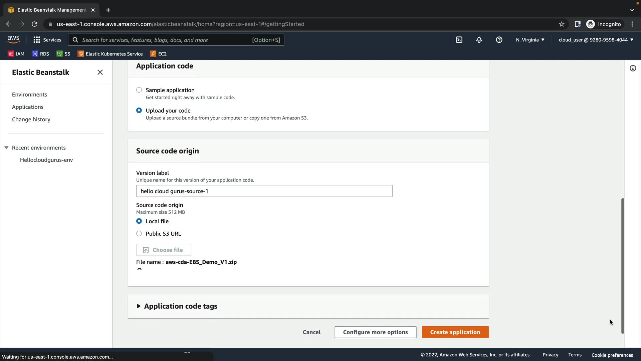641x361 pixels.
Task: Click the Create application button
Action: point(455,332)
